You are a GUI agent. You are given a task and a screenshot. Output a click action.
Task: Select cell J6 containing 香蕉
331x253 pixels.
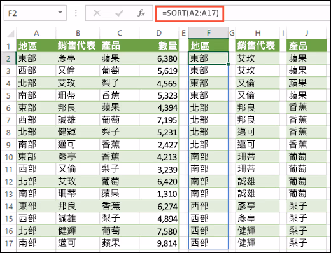click(x=307, y=107)
